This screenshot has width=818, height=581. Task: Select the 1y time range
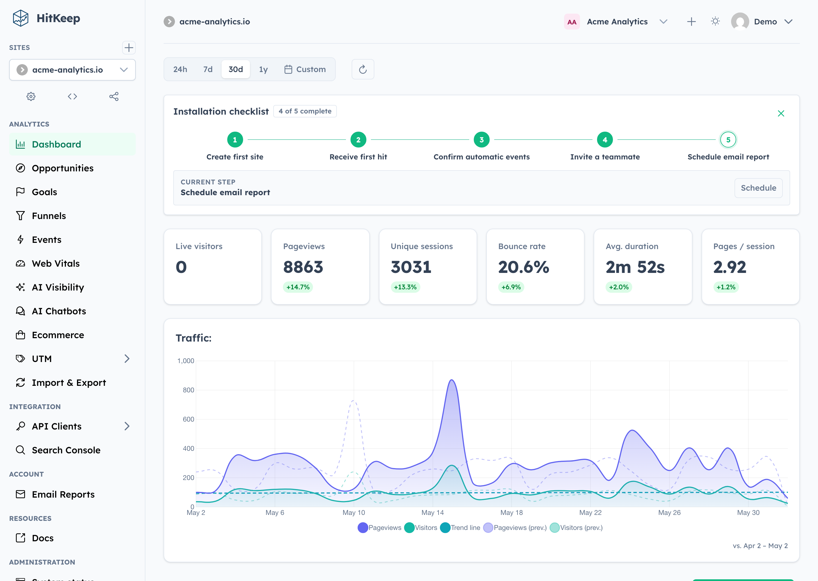click(x=263, y=70)
